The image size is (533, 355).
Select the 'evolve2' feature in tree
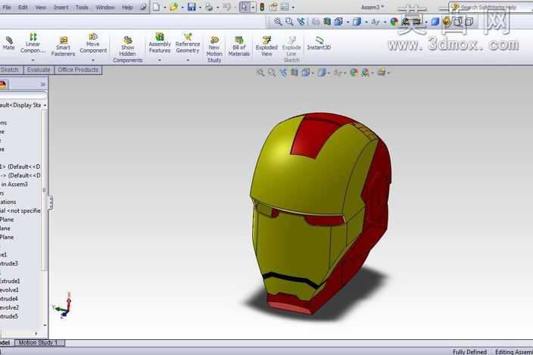pyautogui.click(x=10, y=307)
